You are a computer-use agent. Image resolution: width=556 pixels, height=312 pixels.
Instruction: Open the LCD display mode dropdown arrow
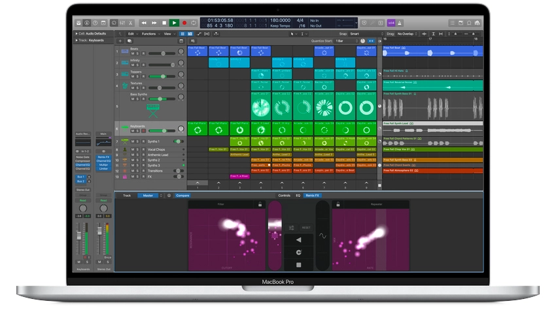pyautogui.click(x=356, y=23)
